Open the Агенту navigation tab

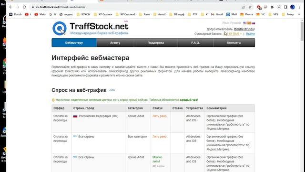pyautogui.click(x=115, y=43)
